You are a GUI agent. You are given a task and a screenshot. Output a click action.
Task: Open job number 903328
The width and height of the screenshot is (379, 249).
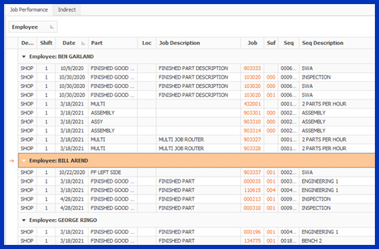pyautogui.click(x=252, y=149)
